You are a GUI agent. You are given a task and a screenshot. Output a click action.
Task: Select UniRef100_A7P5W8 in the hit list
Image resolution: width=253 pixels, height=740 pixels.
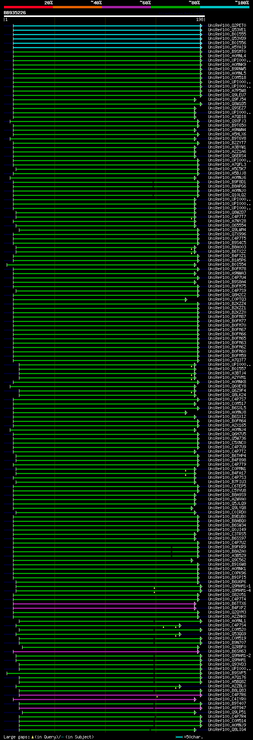point(227,90)
